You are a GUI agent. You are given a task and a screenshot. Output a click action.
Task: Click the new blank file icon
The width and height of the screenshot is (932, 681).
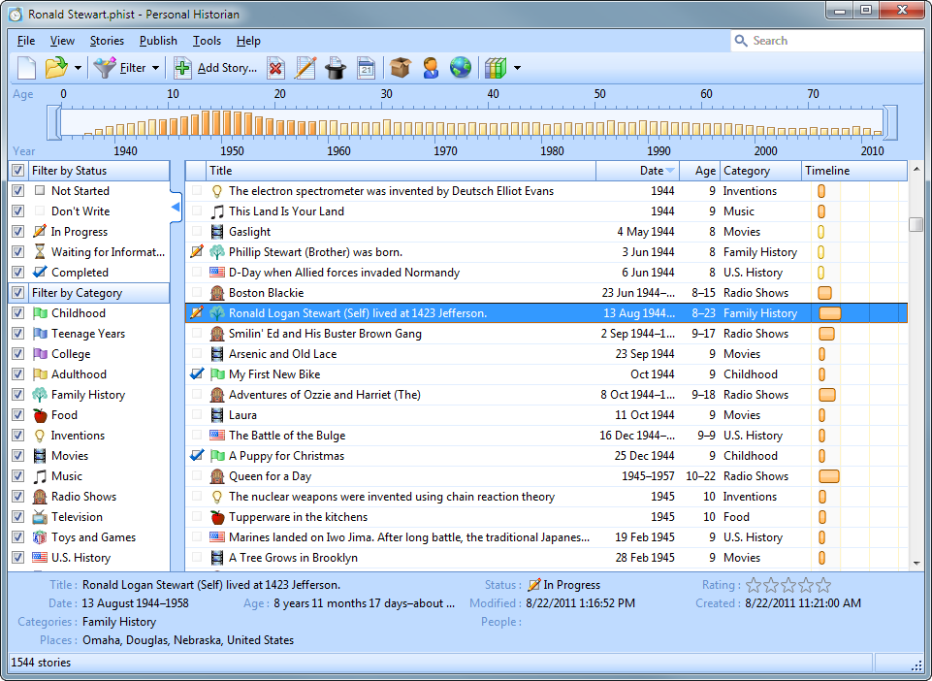(x=26, y=68)
